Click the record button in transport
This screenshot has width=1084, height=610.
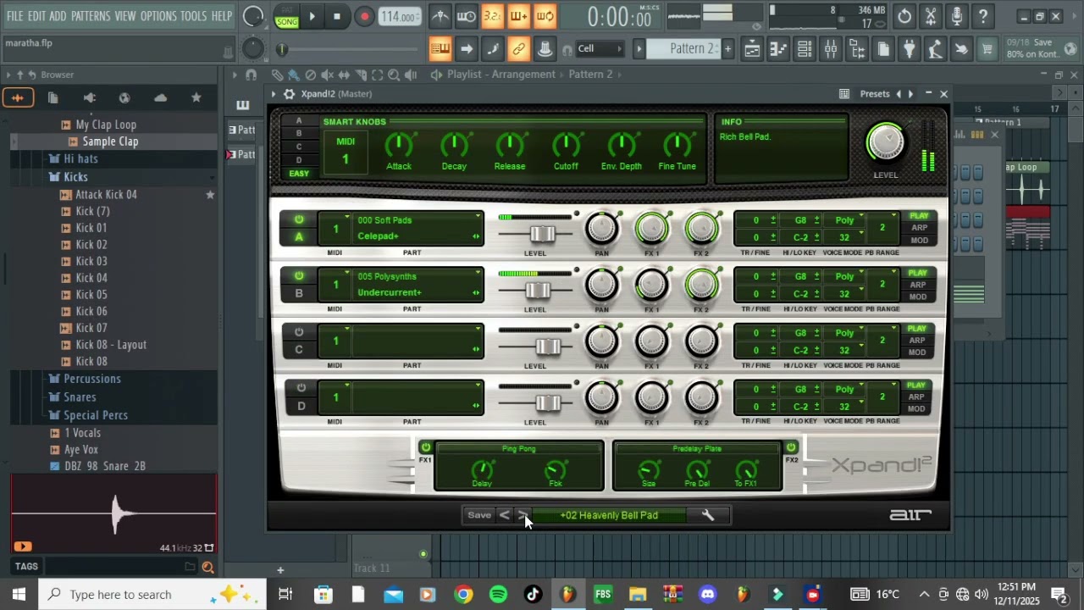[x=364, y=17]
